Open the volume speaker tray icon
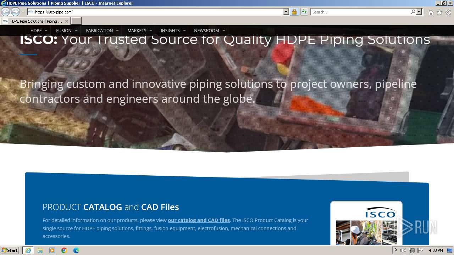This screenshot has width=454, height=255. (x=403, y=250)
